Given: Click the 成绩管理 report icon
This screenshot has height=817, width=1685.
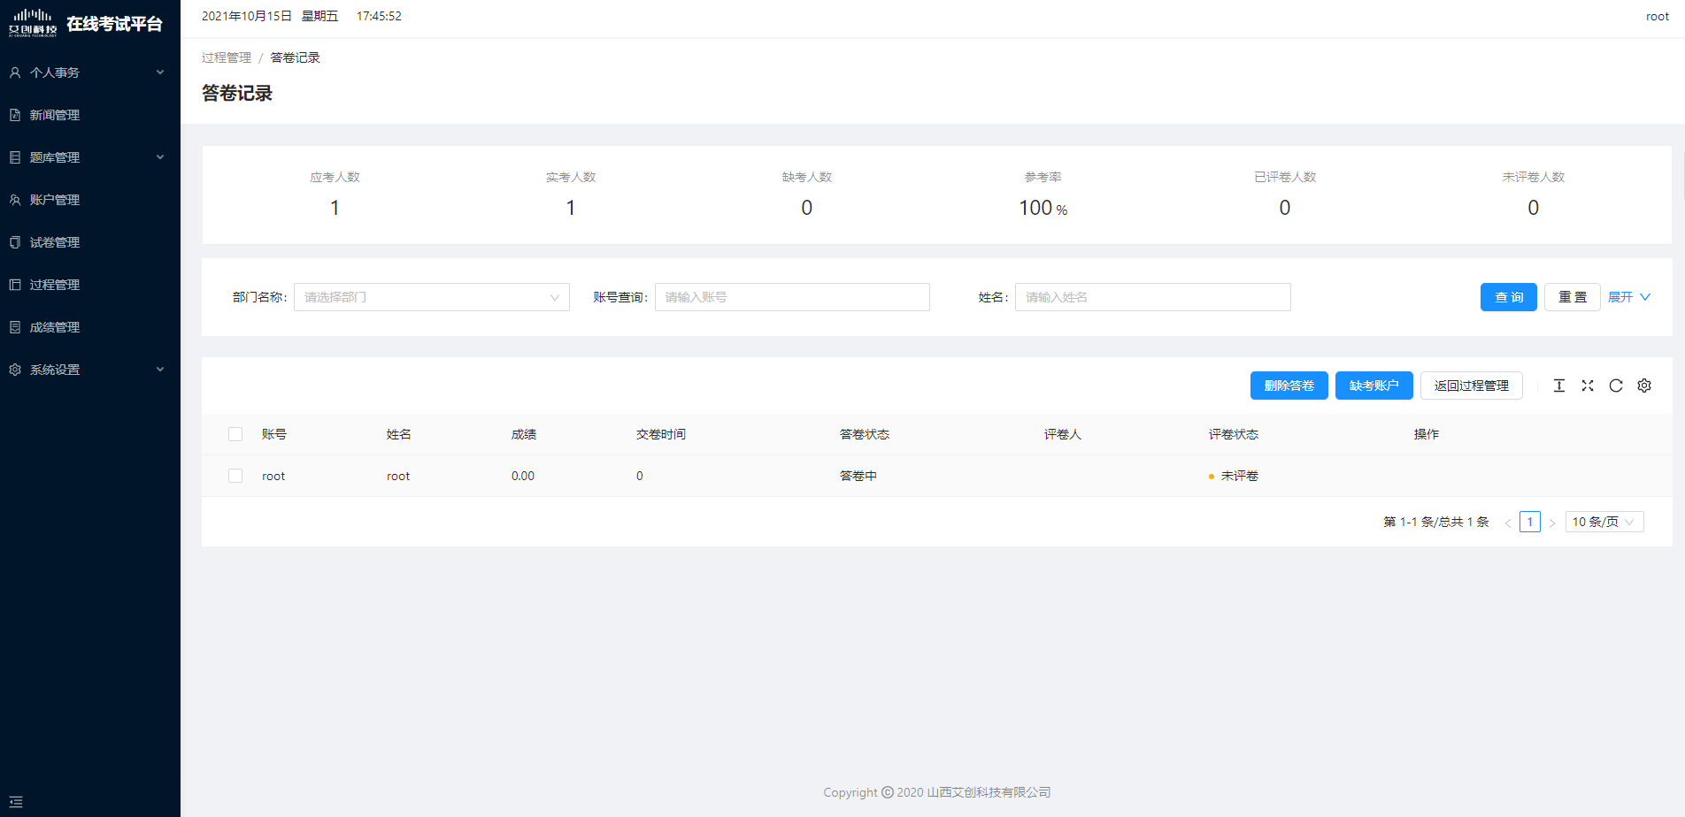Looking at the screenshot, I should pos(15,327).
